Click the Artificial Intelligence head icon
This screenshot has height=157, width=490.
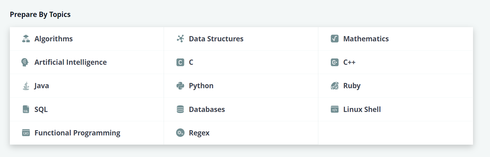coord(25,62)
